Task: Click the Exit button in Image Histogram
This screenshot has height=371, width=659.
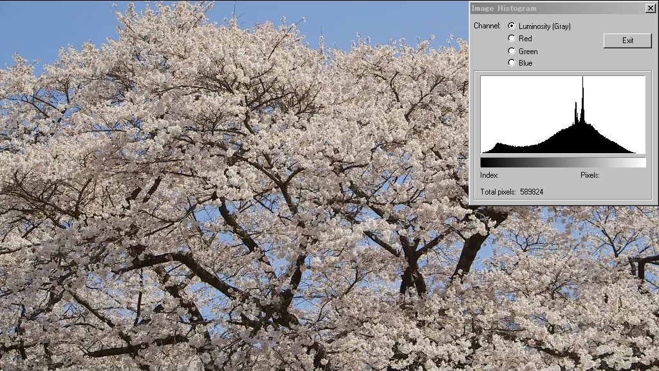Action: tap(627, 41)
